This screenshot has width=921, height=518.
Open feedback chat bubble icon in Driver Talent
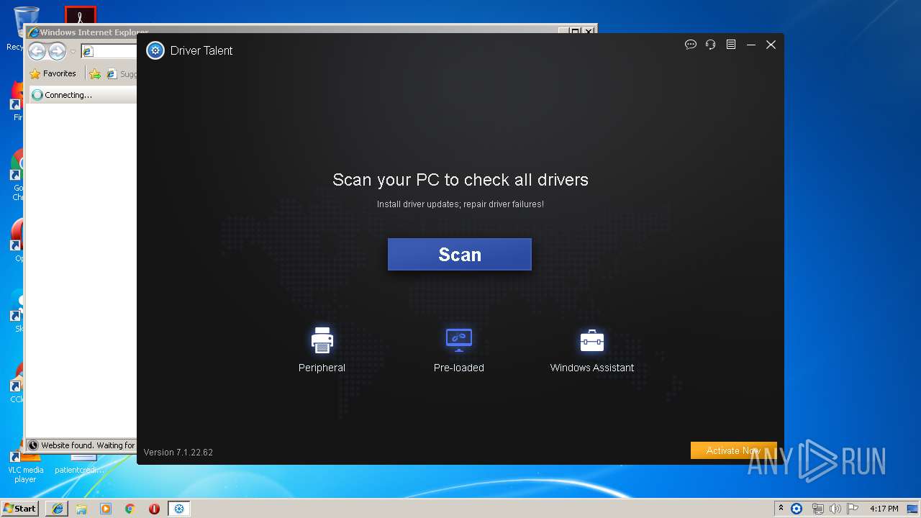coord(691,45)
